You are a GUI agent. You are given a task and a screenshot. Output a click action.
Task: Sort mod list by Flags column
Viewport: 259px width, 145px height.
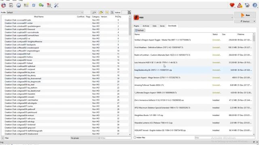[x=88, y=17]
